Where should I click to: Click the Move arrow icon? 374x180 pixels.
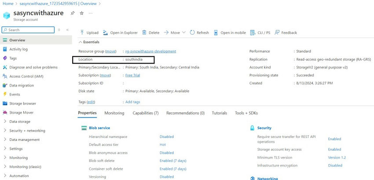[x=166, y=32]
